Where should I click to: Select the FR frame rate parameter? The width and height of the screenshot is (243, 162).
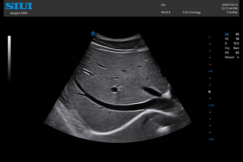pyautogui.click(x=227, y=39)
